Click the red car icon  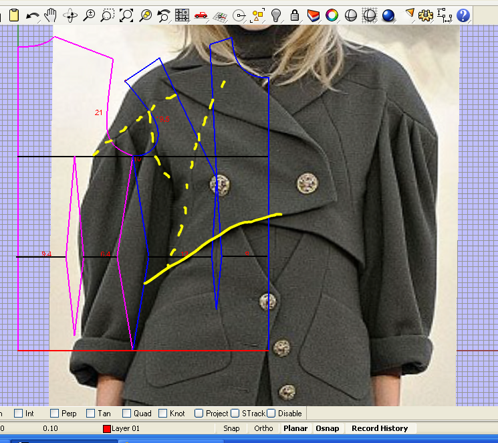(x=201, y=15)
